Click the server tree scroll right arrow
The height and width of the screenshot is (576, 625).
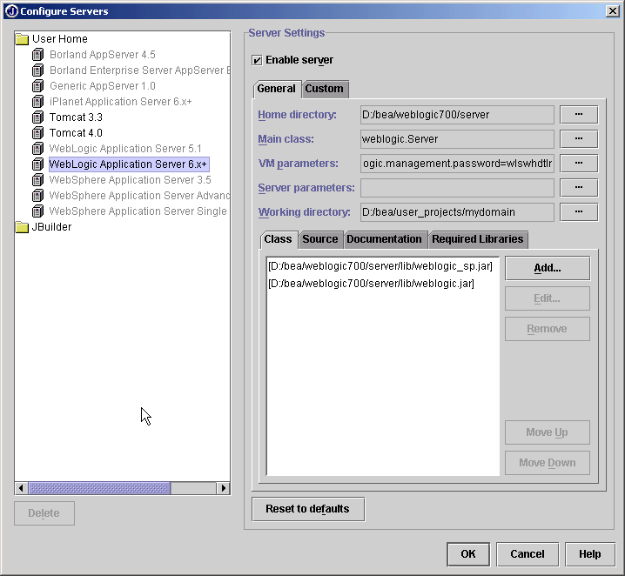coord(223,488)
